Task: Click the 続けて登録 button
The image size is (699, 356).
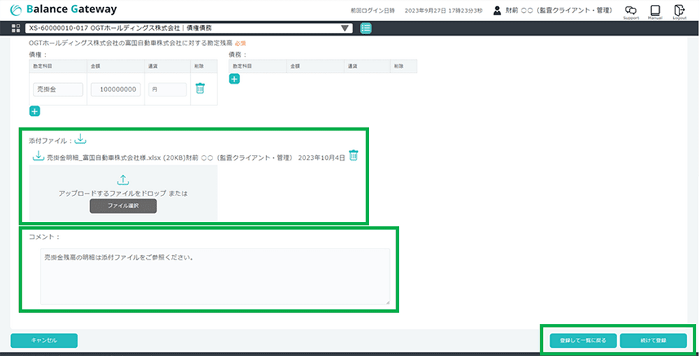Action: [x=653, y=341]
